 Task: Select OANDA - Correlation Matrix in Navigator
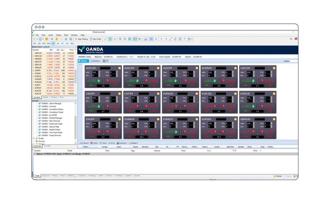tap(52, 109)
